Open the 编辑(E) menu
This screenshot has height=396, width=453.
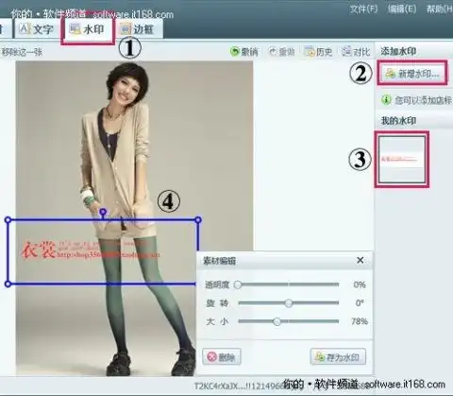point(402,9)
